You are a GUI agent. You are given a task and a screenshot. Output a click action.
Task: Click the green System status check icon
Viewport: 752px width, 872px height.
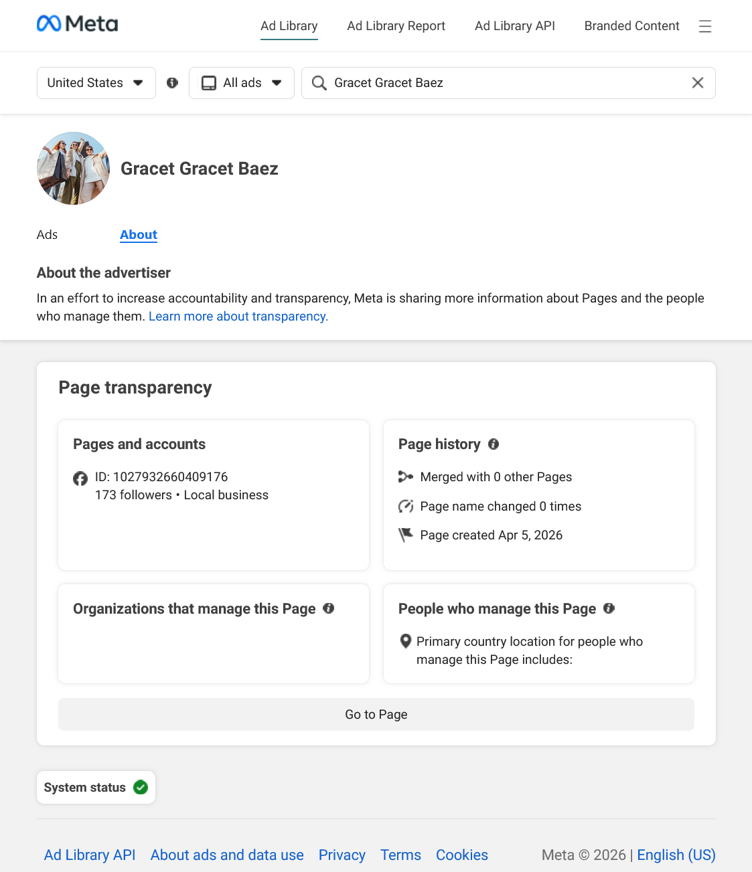[141, 787]
